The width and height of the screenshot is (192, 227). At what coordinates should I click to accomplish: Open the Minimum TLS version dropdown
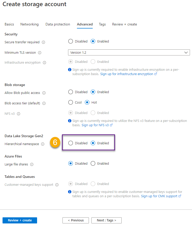129,52
